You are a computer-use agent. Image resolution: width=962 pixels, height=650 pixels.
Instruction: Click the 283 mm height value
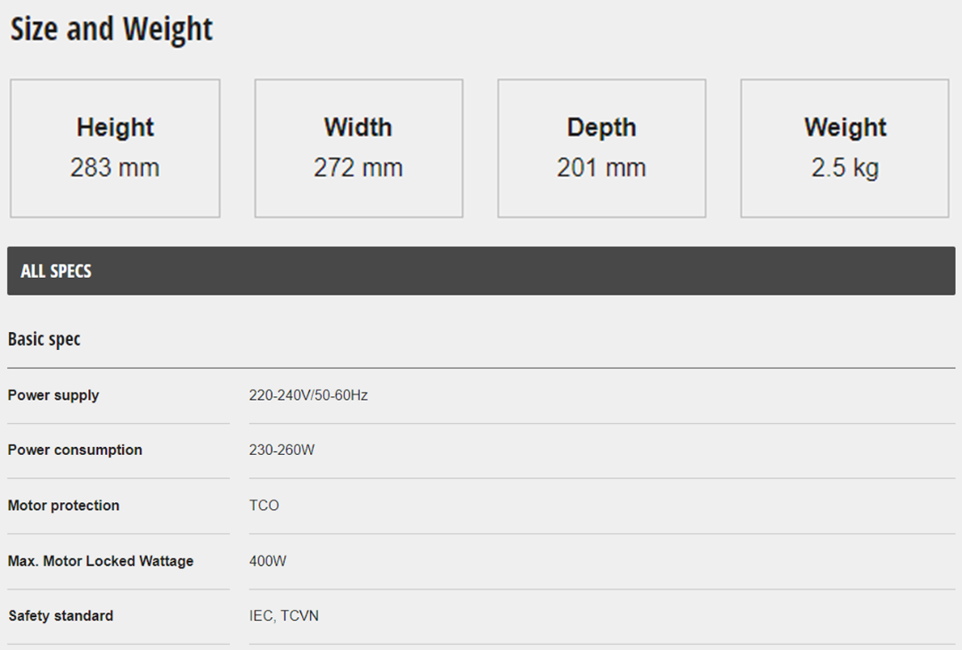point(115,167)
